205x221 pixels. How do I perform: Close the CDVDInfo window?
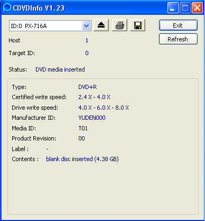(197, 8)
